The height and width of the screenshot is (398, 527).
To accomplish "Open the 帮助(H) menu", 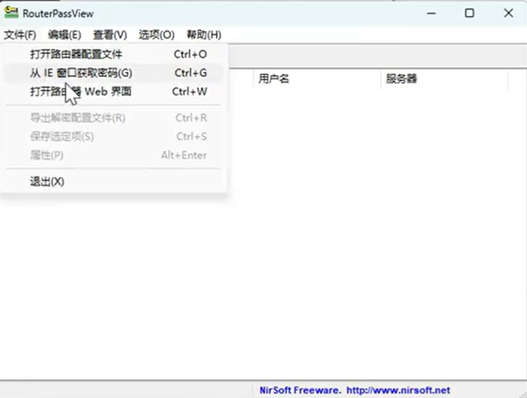I will pos(204,35).
